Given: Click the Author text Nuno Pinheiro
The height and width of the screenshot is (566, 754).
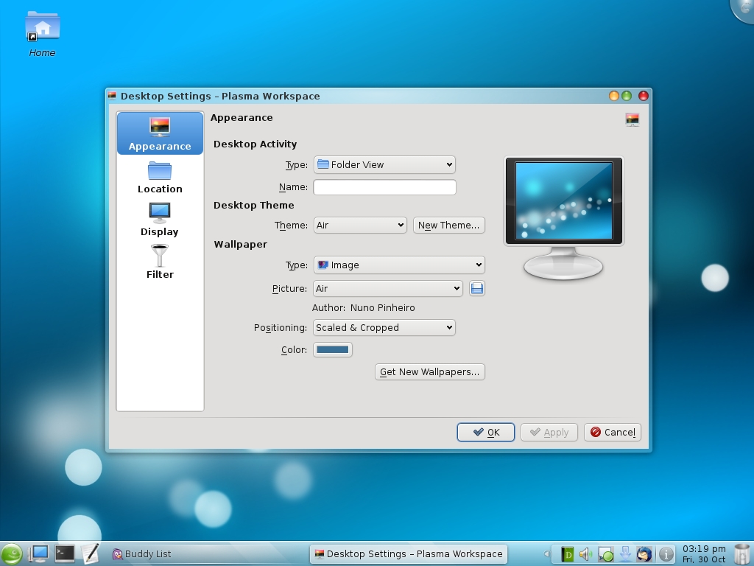Looking at the screenshot, I should click(x=382, y=308).
